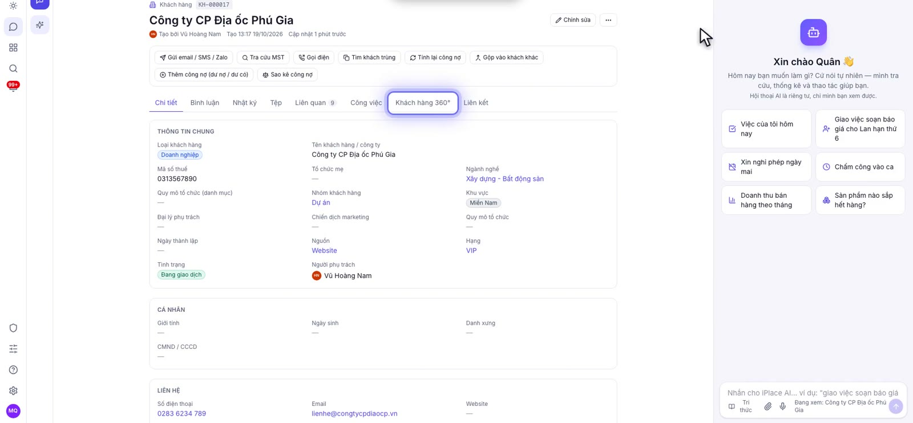Switch to the Bình luận tab
This screenshot has width=913, height=423.
pos(205,103)
